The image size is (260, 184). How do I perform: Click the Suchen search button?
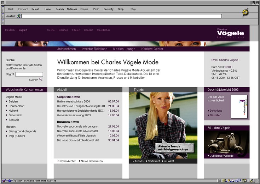coord(34,80)
